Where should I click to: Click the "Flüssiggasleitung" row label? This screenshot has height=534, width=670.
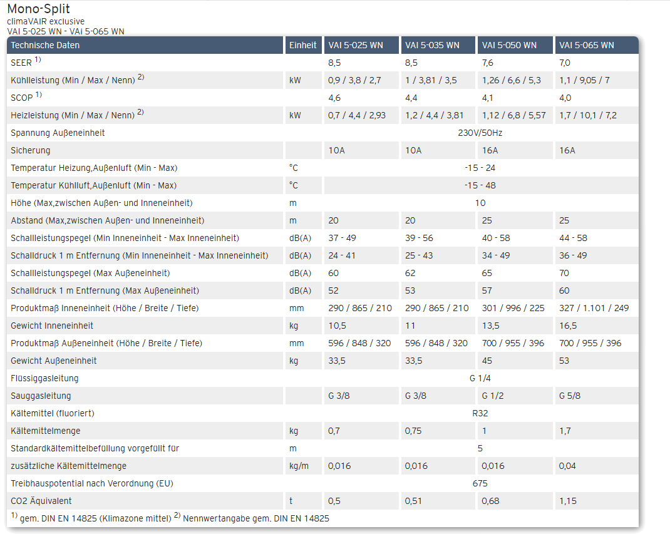pos(44,378)
